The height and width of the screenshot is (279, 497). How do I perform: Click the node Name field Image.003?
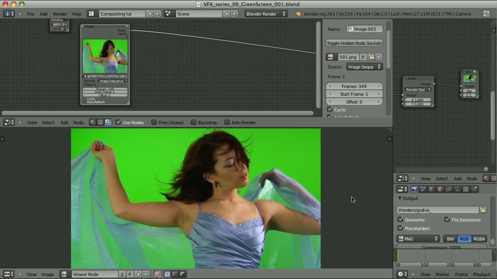(365, 29)
